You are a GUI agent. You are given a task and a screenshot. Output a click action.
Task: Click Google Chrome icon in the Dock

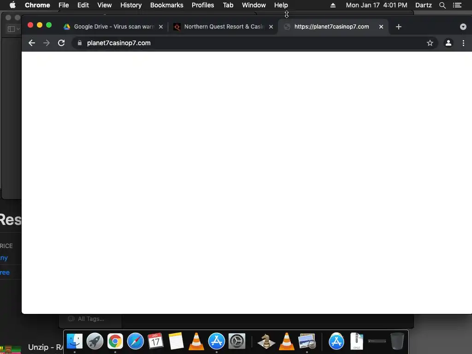(x=115, y=342)
